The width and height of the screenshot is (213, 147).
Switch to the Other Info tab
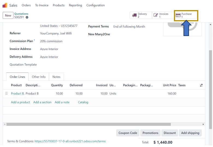[39, 77]
